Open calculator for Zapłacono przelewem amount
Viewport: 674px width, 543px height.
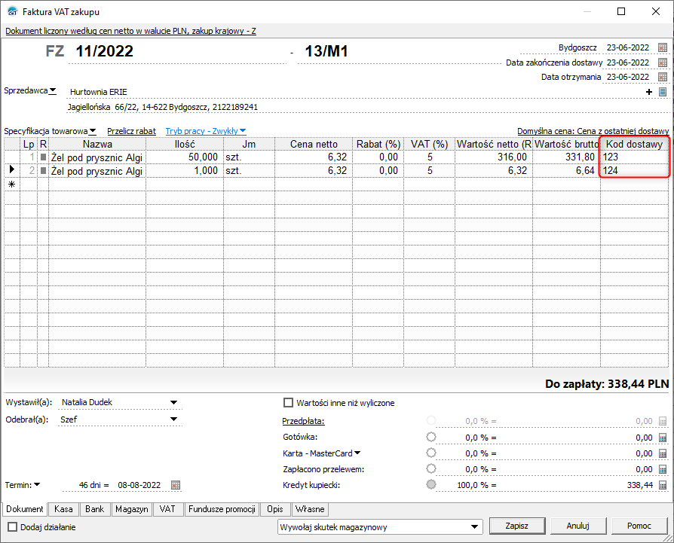[663, 470]
